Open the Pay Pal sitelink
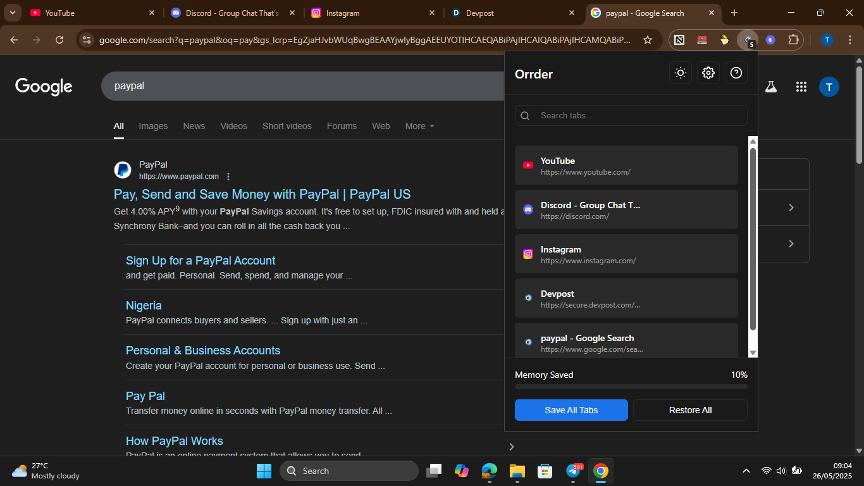864x486 pixels. coord(145,396)
